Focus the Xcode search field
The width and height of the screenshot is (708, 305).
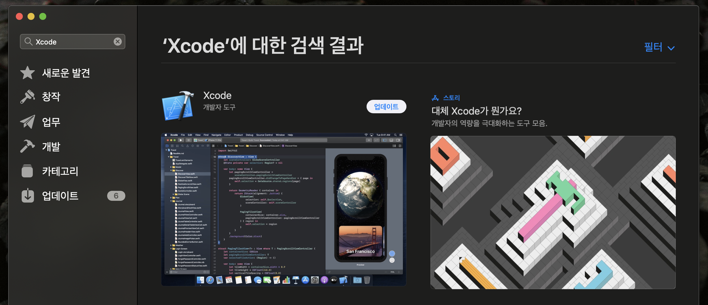tap(73, 42)
